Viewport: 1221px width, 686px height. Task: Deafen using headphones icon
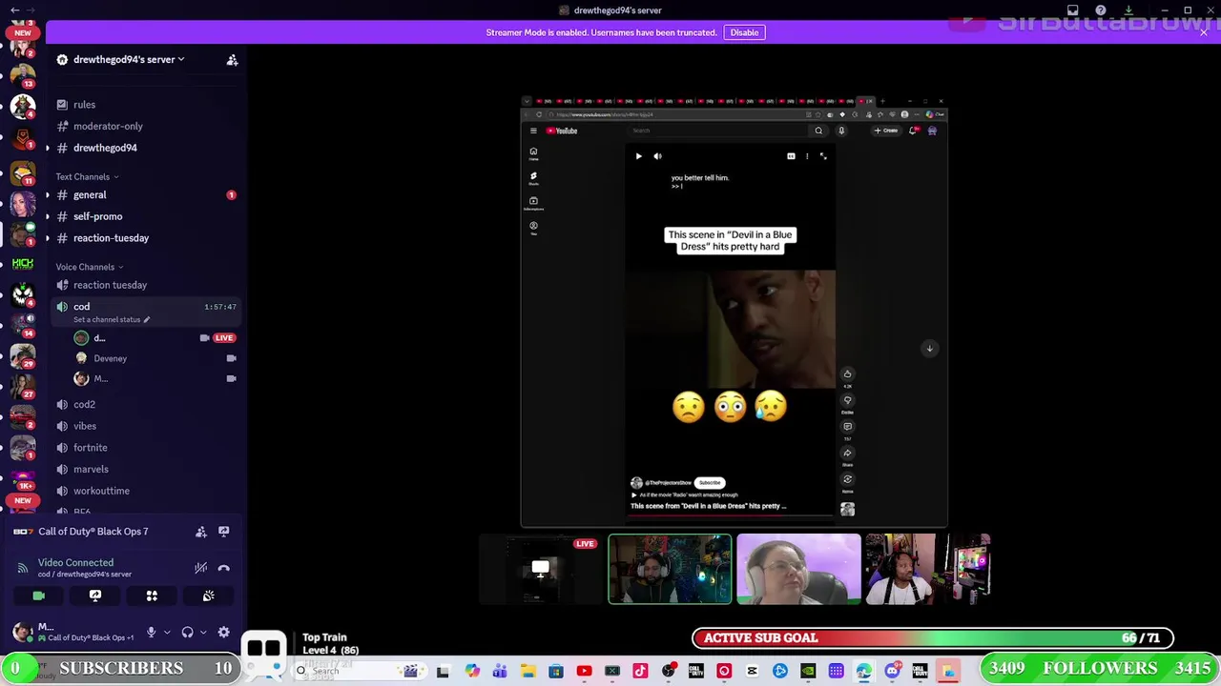click(x=188, y=632)
